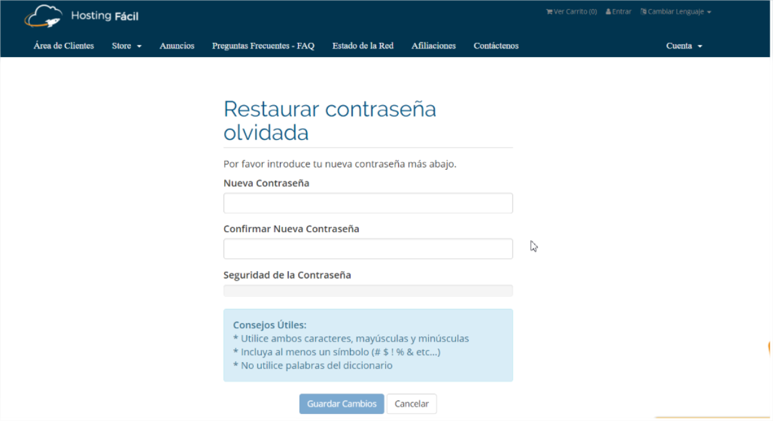Screen dimensions: 773x421
Task: Click the Entrar login link
Action: tap(619, 12)
